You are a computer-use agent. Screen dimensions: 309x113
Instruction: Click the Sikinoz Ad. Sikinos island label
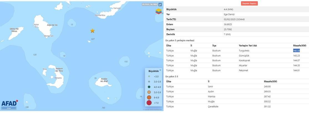[14, 30]
